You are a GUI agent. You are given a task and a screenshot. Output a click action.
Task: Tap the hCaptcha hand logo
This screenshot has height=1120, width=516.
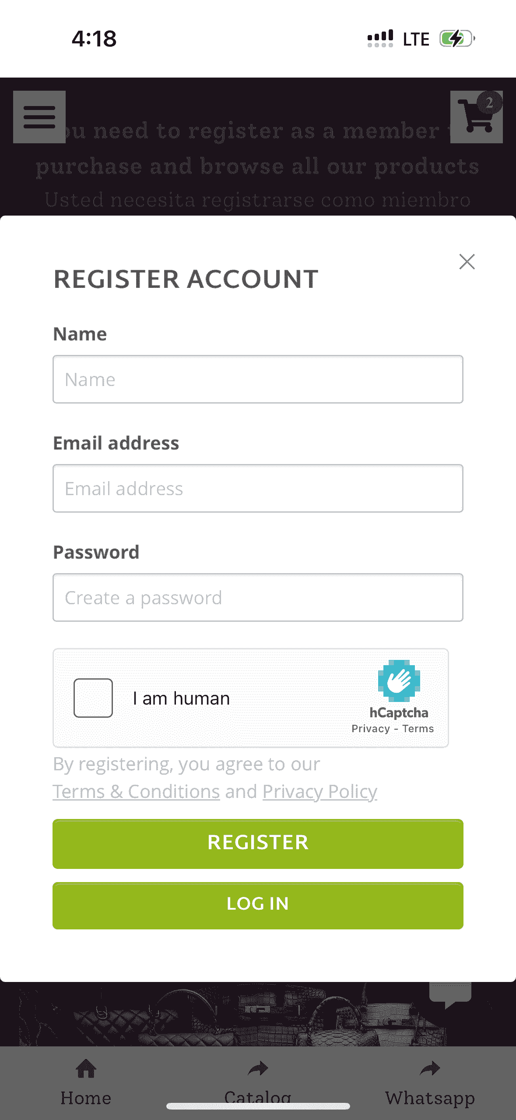399,681
